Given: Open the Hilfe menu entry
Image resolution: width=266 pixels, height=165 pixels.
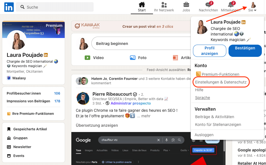Looking at the screenshot, I should pyautogui.click(x=199, y=90).
